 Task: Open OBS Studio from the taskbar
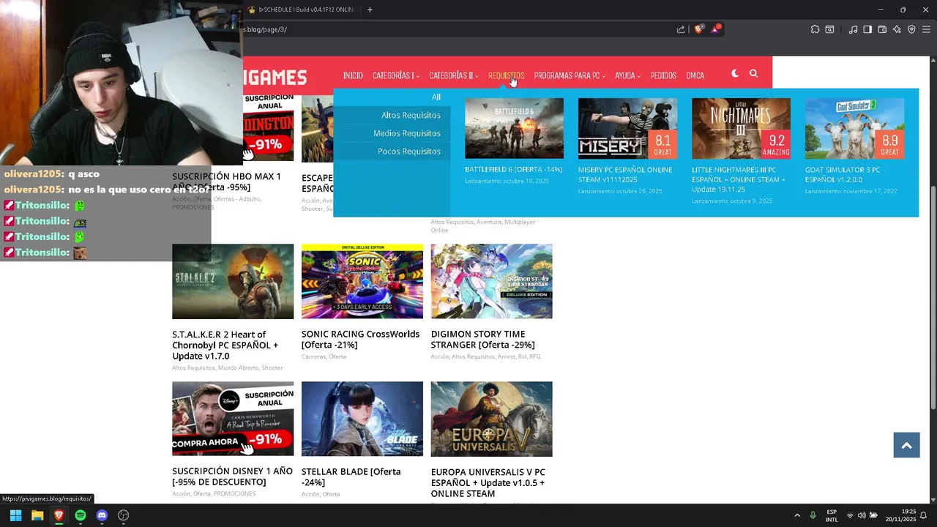pyautogui.click(x=124, y=515)
